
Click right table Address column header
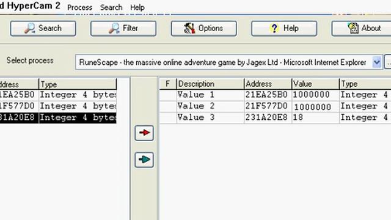[268, 84]
